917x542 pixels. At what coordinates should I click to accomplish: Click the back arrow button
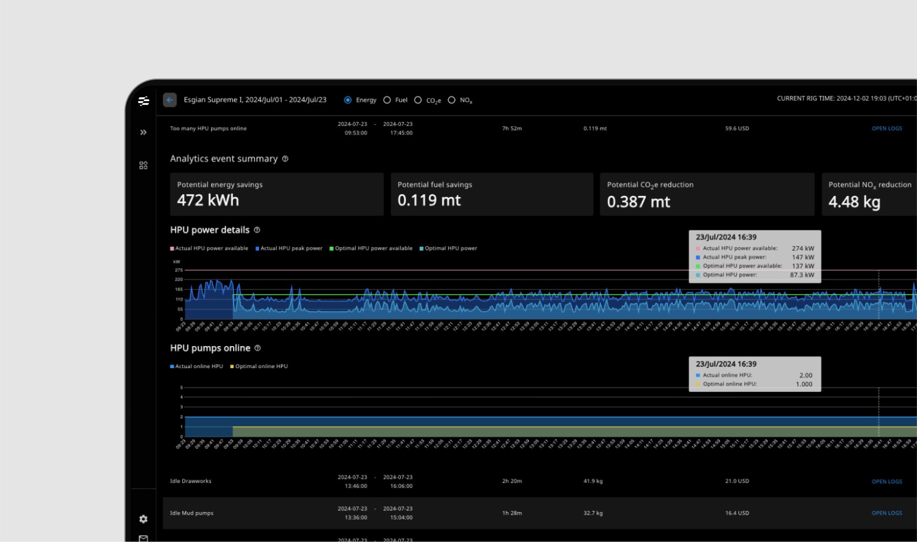[x=170, y=100]
